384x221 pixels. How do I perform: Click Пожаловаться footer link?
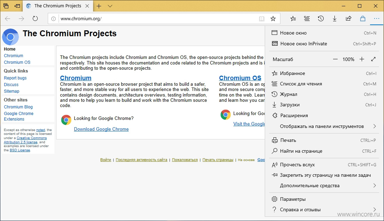pos(185,160)
